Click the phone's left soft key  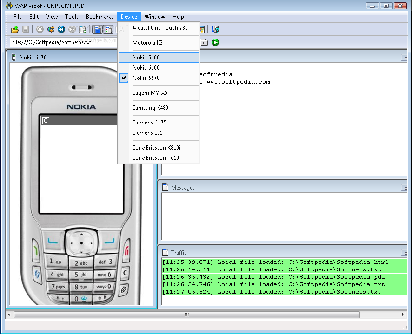click(53, 241)
